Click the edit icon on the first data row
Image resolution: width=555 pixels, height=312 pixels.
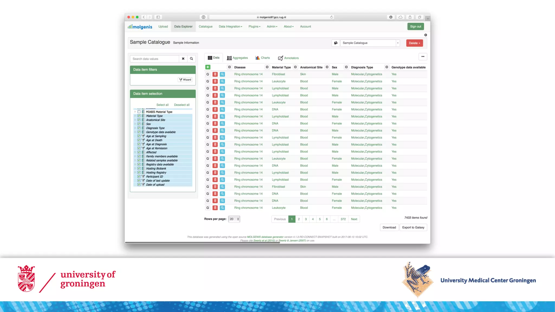[x=208, y=74]
